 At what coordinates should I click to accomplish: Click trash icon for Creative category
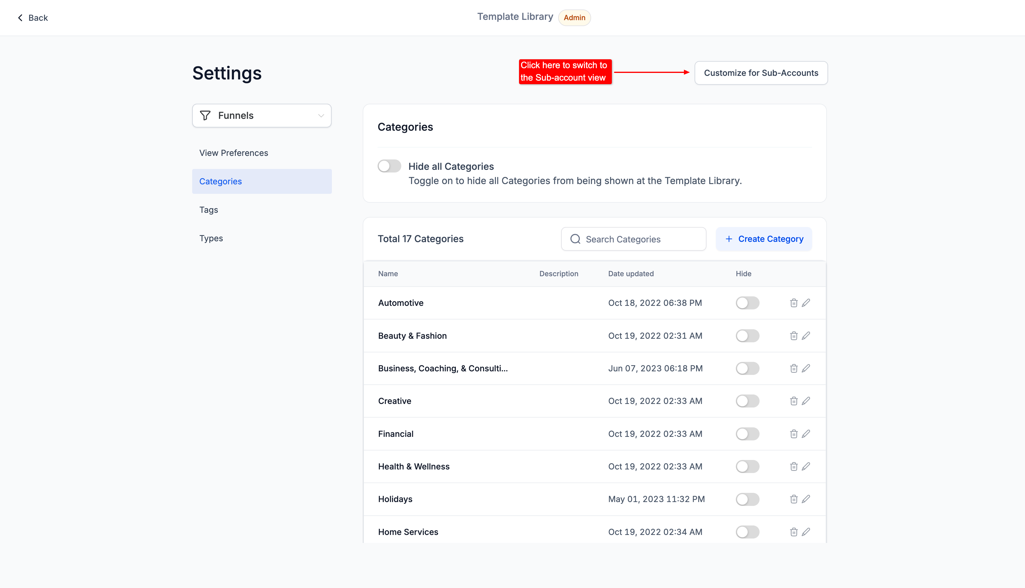[x=793, y=401]
